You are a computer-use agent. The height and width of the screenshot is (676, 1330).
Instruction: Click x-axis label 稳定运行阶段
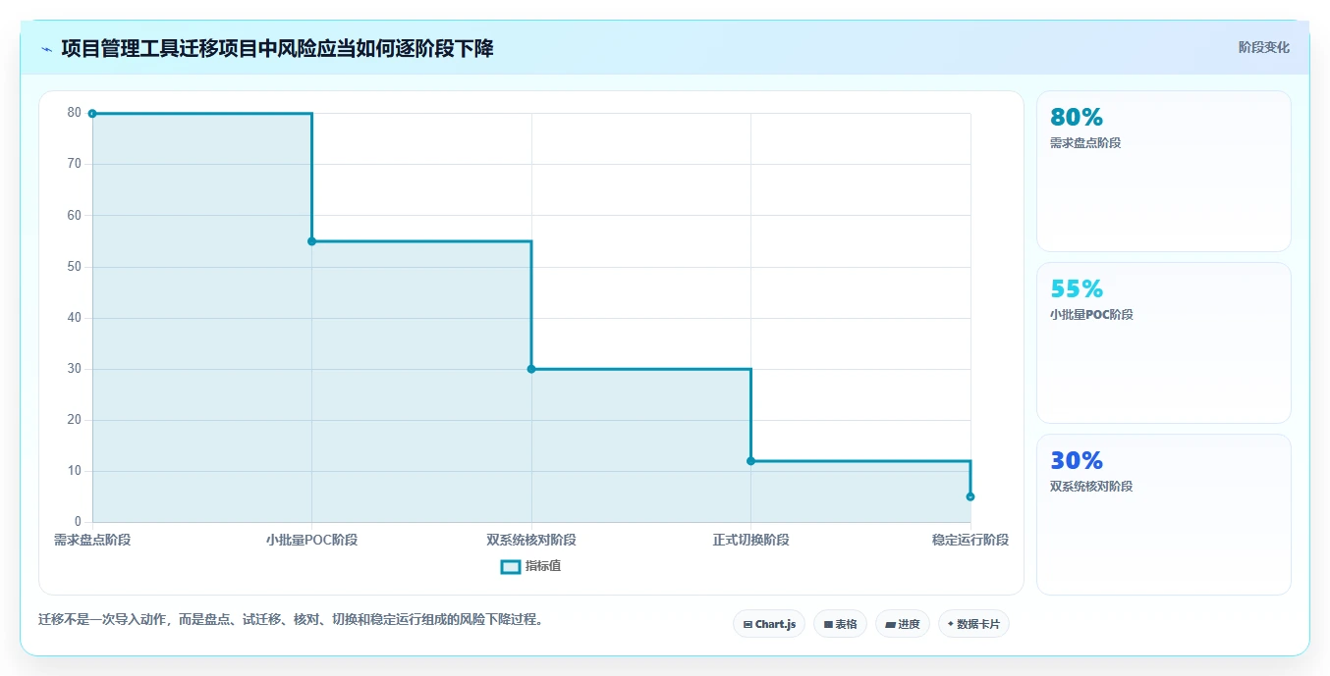(x=970, y=540)
